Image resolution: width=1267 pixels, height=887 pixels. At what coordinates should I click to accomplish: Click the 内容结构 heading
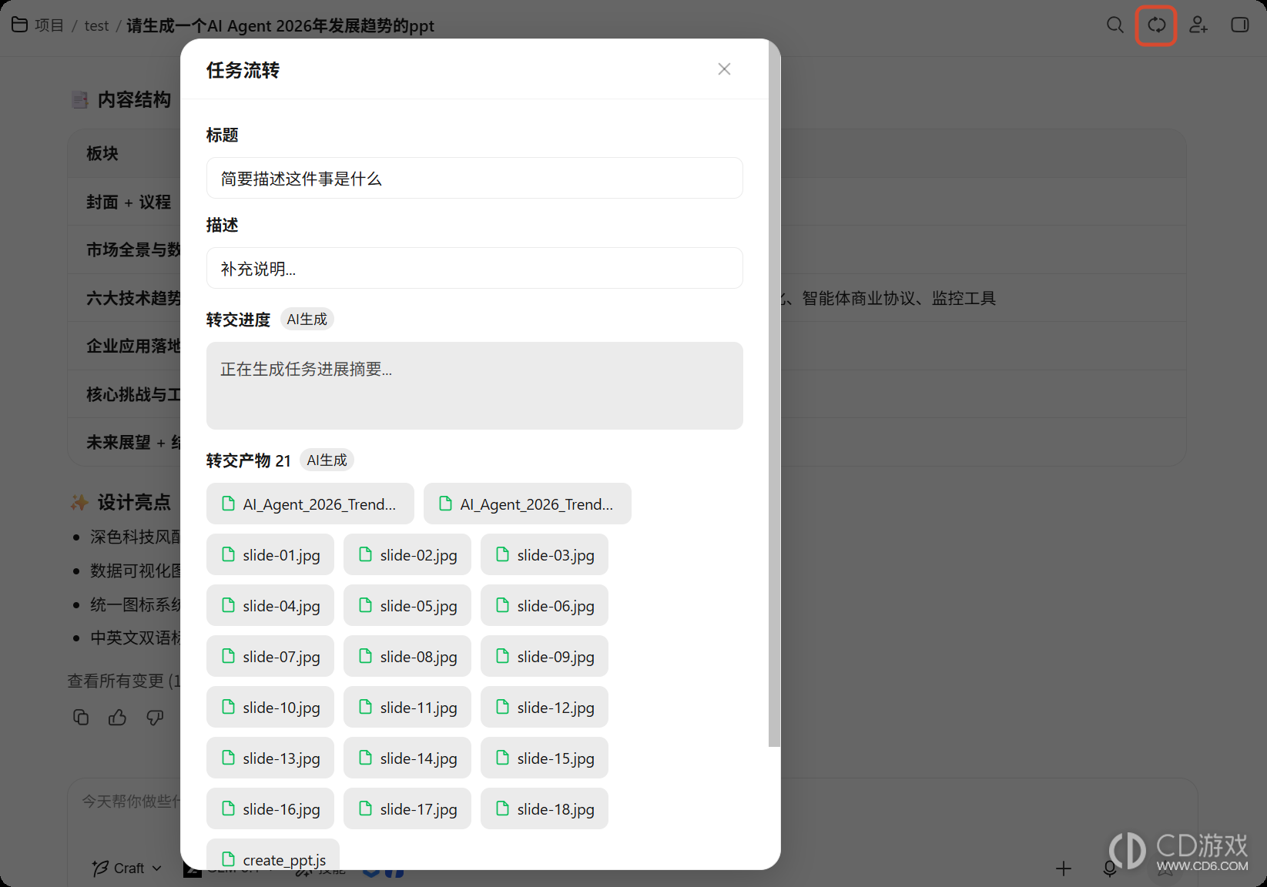click(134, 100)
